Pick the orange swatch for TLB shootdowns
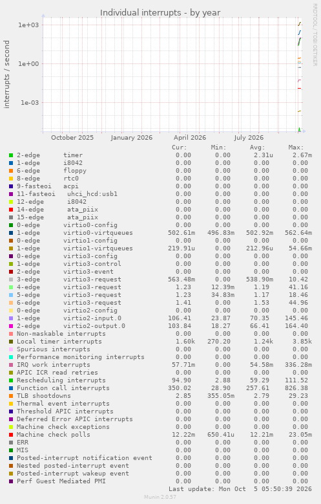Viewport: 321px width, 504px height. [x=11, y=396]
